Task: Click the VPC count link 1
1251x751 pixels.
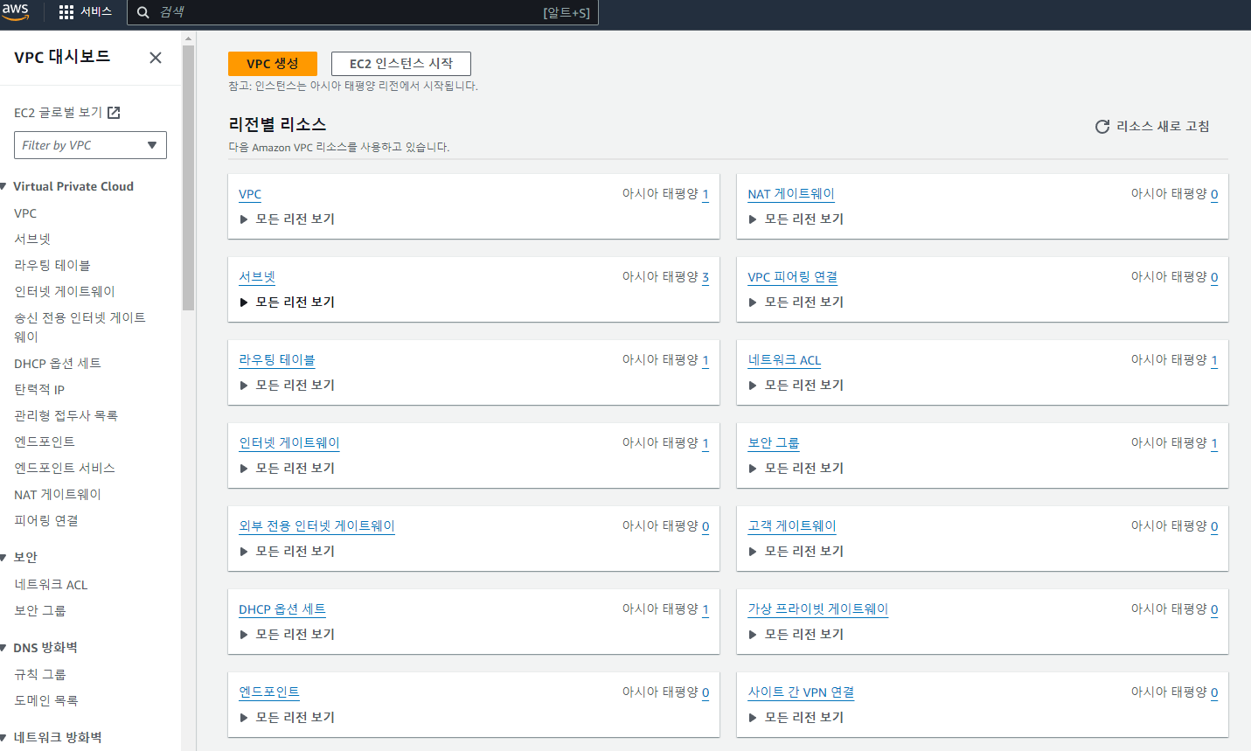Action: [x=705, y=194]
